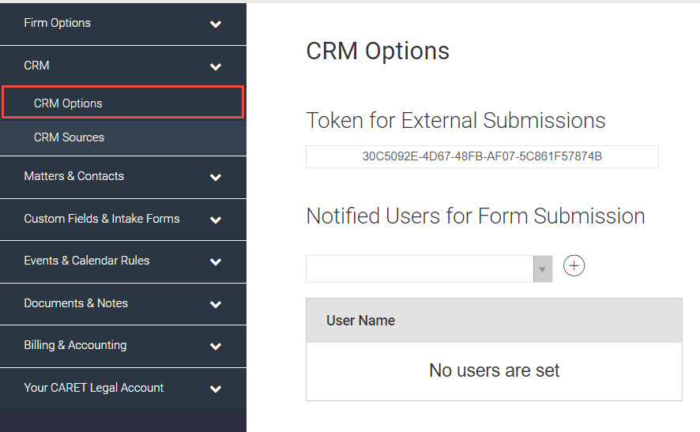Open the Matters & Contacts section

point(122,177)
